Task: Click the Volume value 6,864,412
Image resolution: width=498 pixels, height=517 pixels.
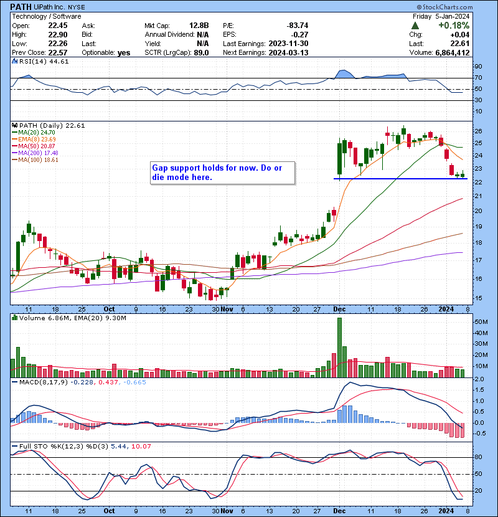Action: 452,53
